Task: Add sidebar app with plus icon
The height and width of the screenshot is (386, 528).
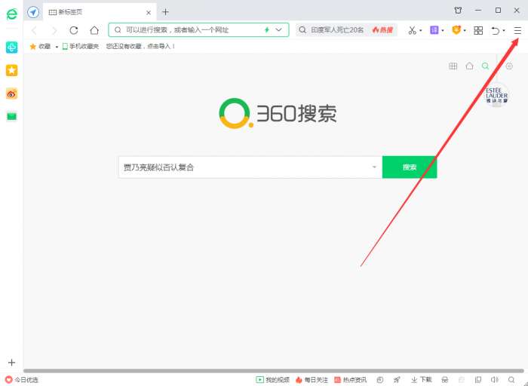Action: 11,363
